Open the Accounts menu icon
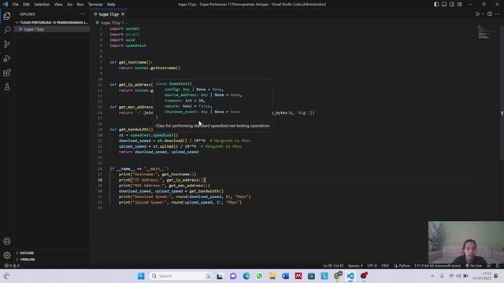This screenshot has height=283, width=504. (x=7, y=241)
